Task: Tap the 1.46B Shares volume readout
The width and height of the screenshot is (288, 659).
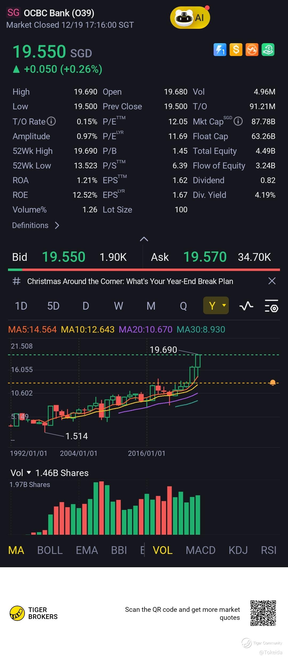Action: click(62, 473)
